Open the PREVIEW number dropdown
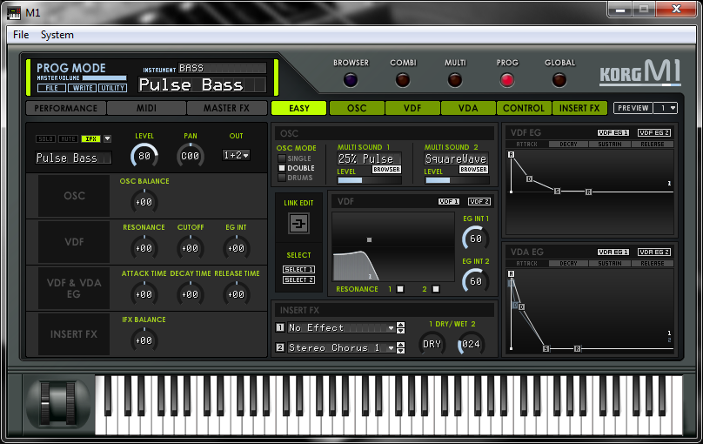 point(666,108)
